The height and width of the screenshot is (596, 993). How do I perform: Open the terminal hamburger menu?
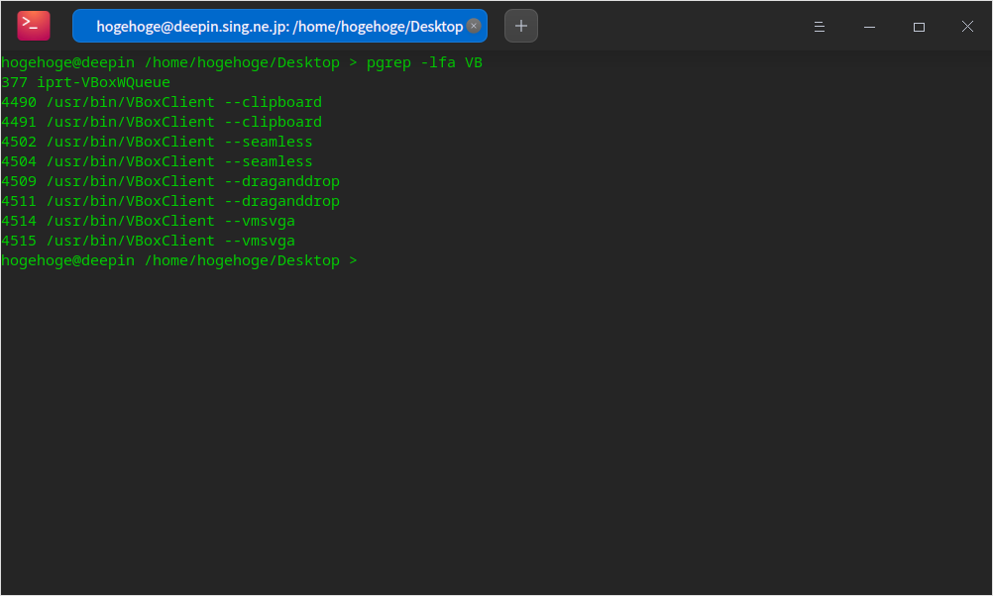[x=819, y=27]
